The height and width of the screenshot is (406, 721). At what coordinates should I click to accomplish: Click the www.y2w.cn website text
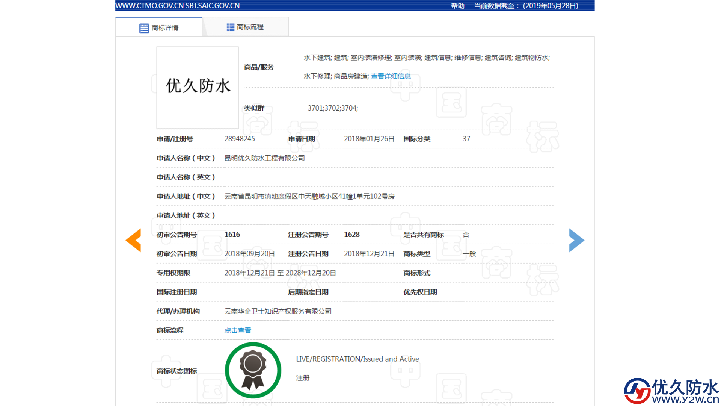click(x=686, y=400)
